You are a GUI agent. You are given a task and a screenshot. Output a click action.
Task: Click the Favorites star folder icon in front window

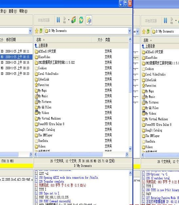[36, 85]
